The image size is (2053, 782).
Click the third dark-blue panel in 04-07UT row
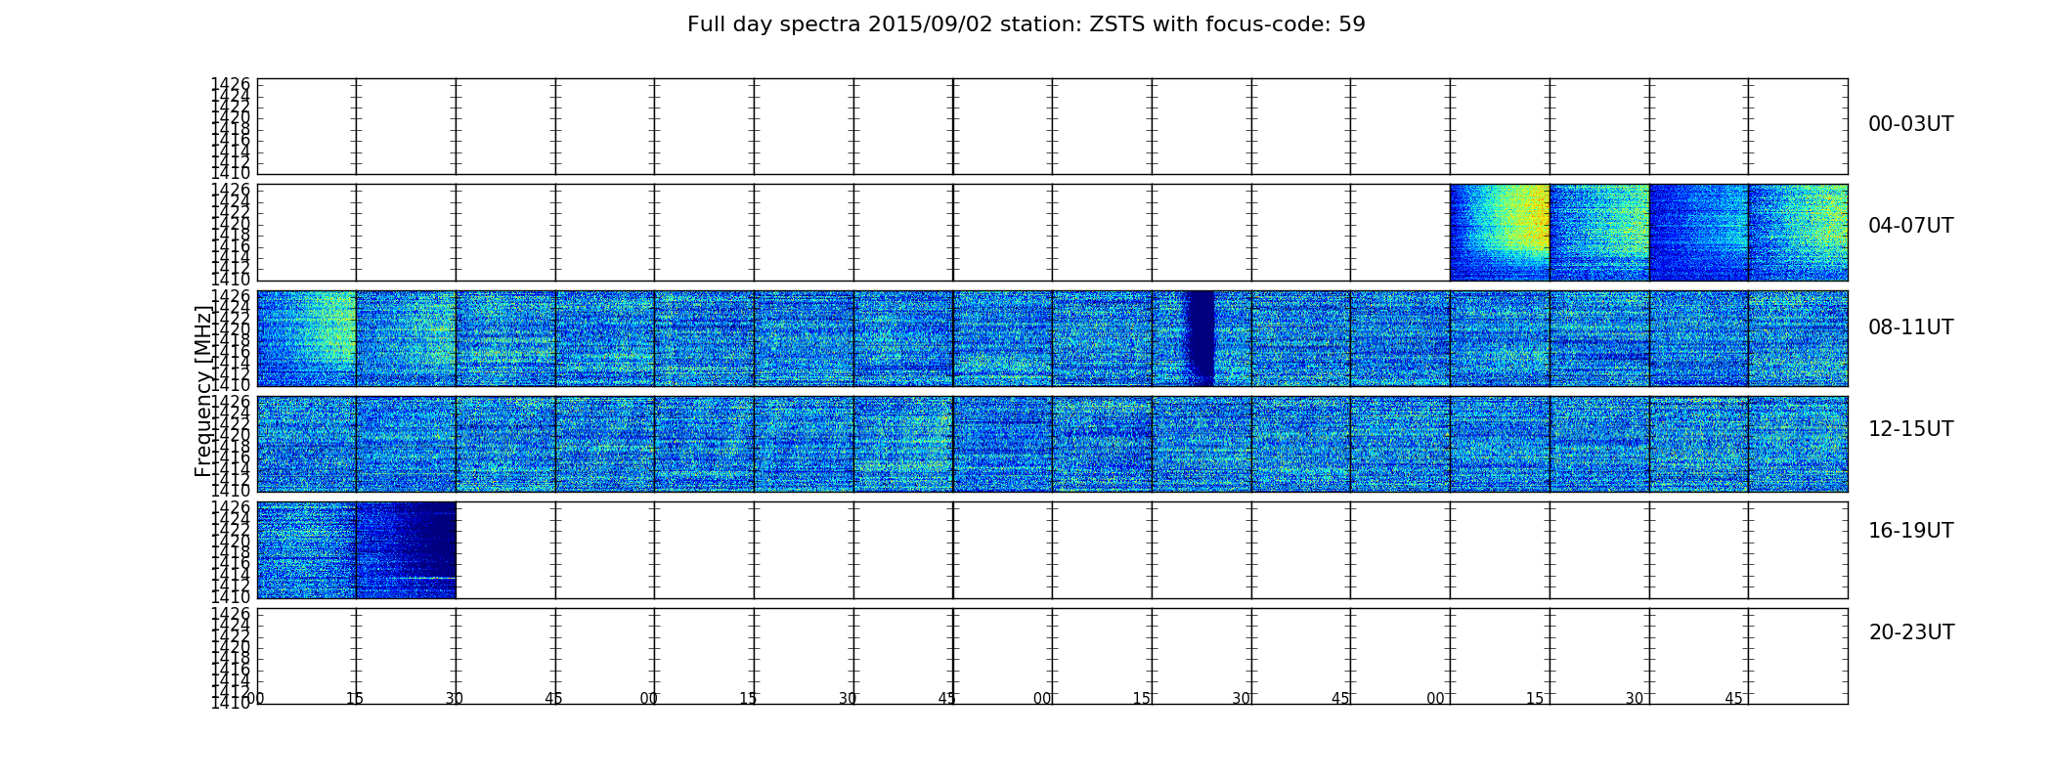pyautogui.click(x=1698, y=233)
